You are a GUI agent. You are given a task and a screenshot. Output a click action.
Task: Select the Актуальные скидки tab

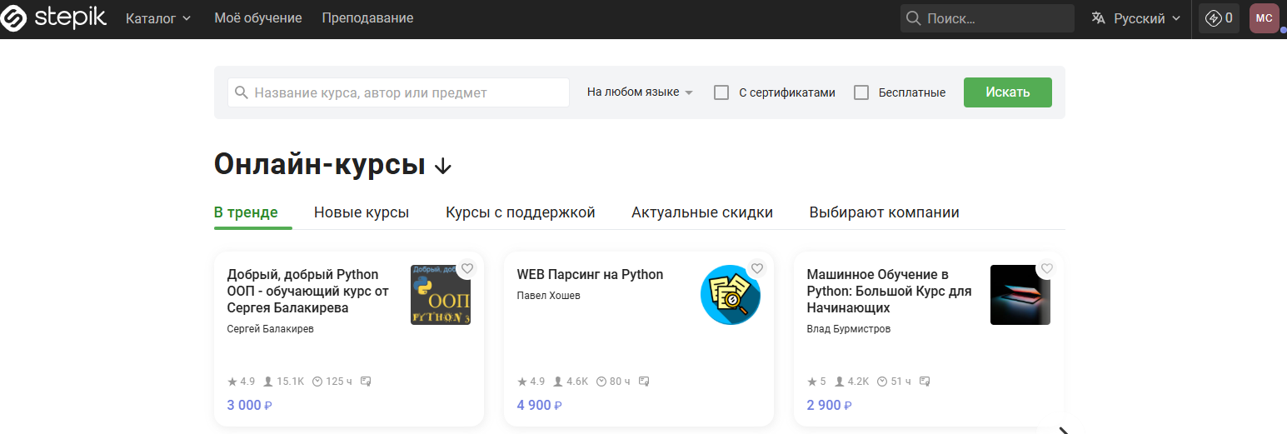(702, 212)
